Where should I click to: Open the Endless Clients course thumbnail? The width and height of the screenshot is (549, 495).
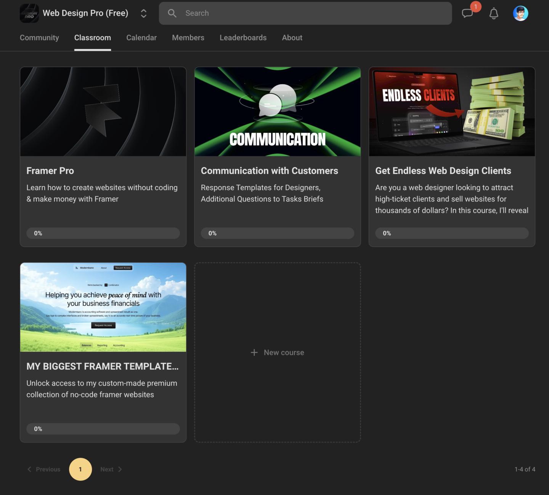pos(452,112)
